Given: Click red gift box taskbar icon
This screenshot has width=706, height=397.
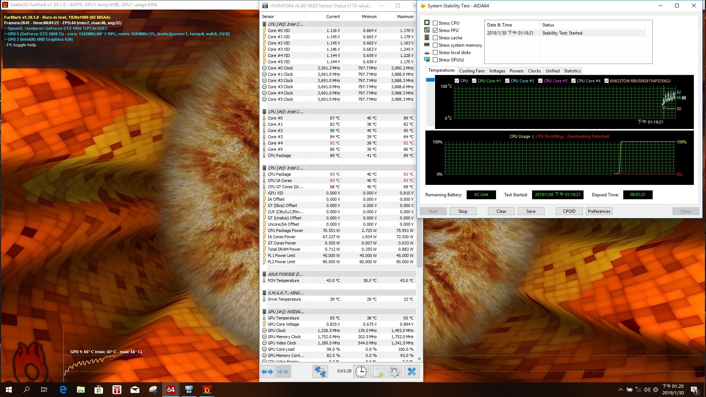Looking at the screenshot, I should coord(117,390).
